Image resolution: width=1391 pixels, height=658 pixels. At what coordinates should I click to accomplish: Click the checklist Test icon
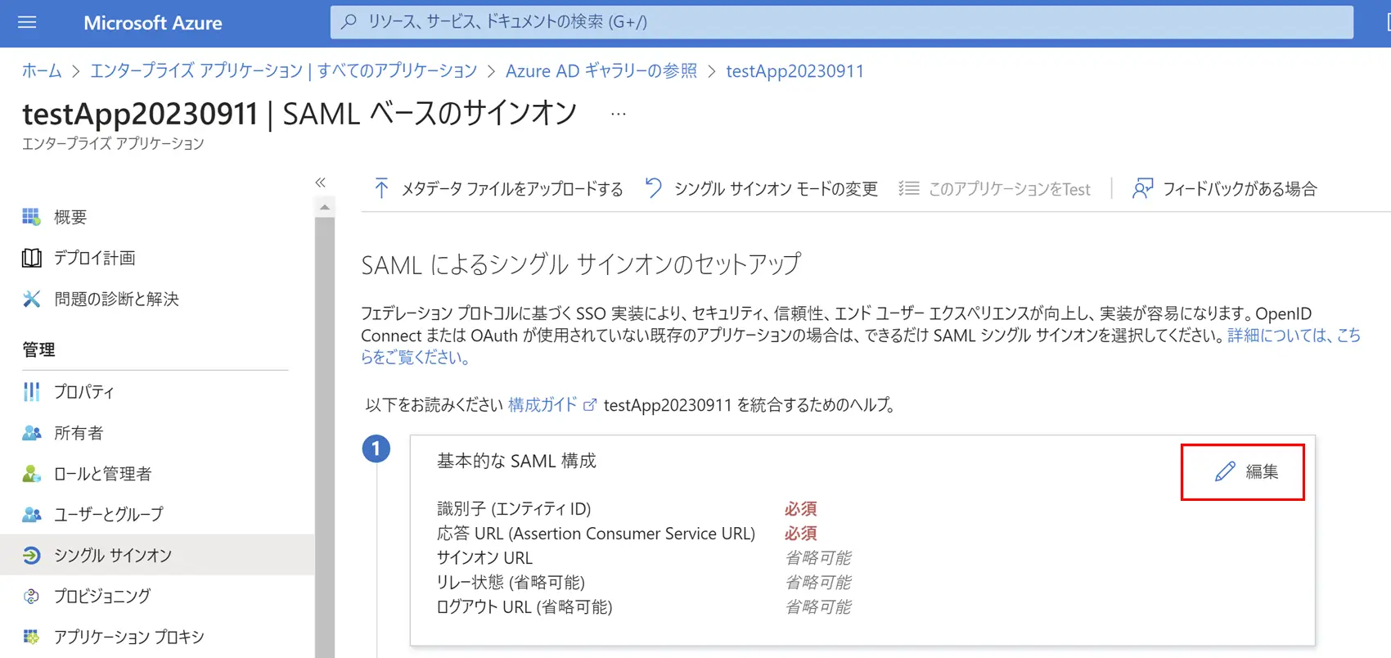tap(908, 189)
